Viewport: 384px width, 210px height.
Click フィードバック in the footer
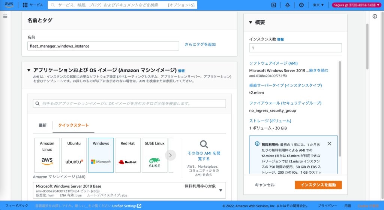16,206
